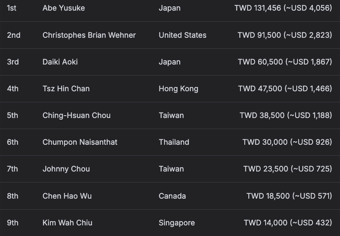Click Hong Kong country cell
340x236 pixels.
178,88
